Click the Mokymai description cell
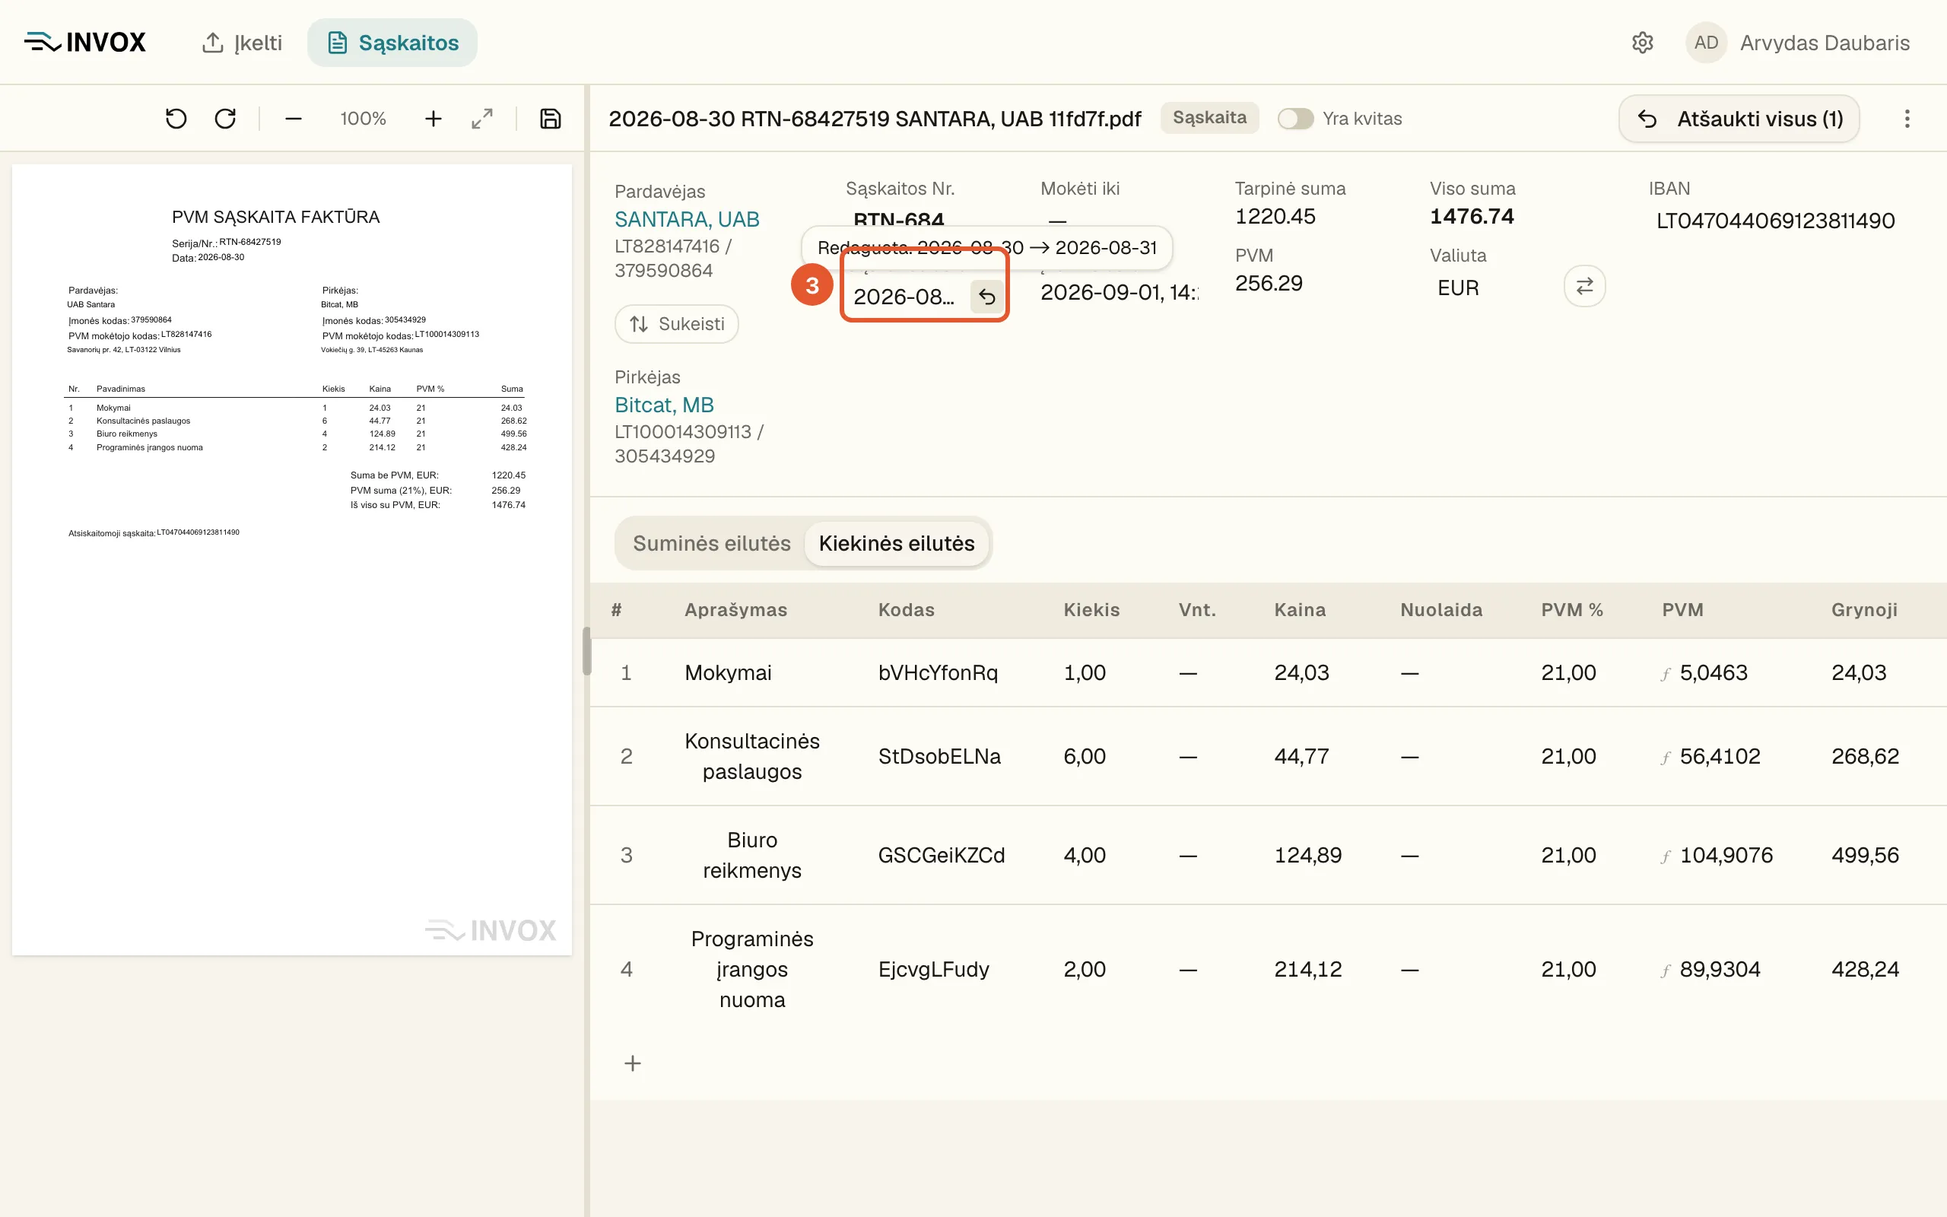1947x1217 pixels. pos(728,673)
